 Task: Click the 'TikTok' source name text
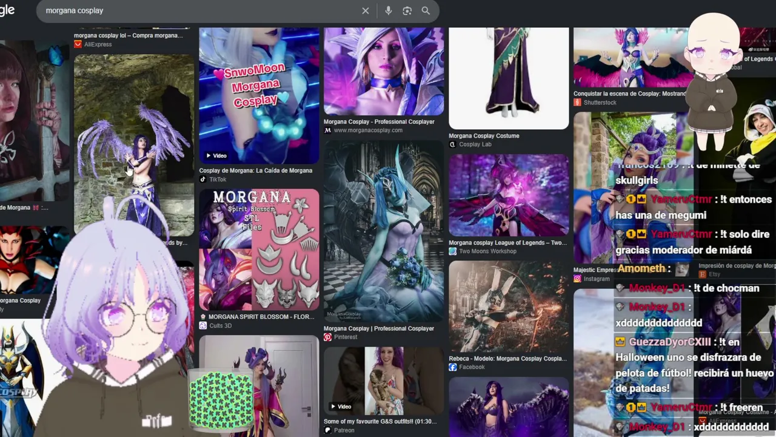(218, 180)
